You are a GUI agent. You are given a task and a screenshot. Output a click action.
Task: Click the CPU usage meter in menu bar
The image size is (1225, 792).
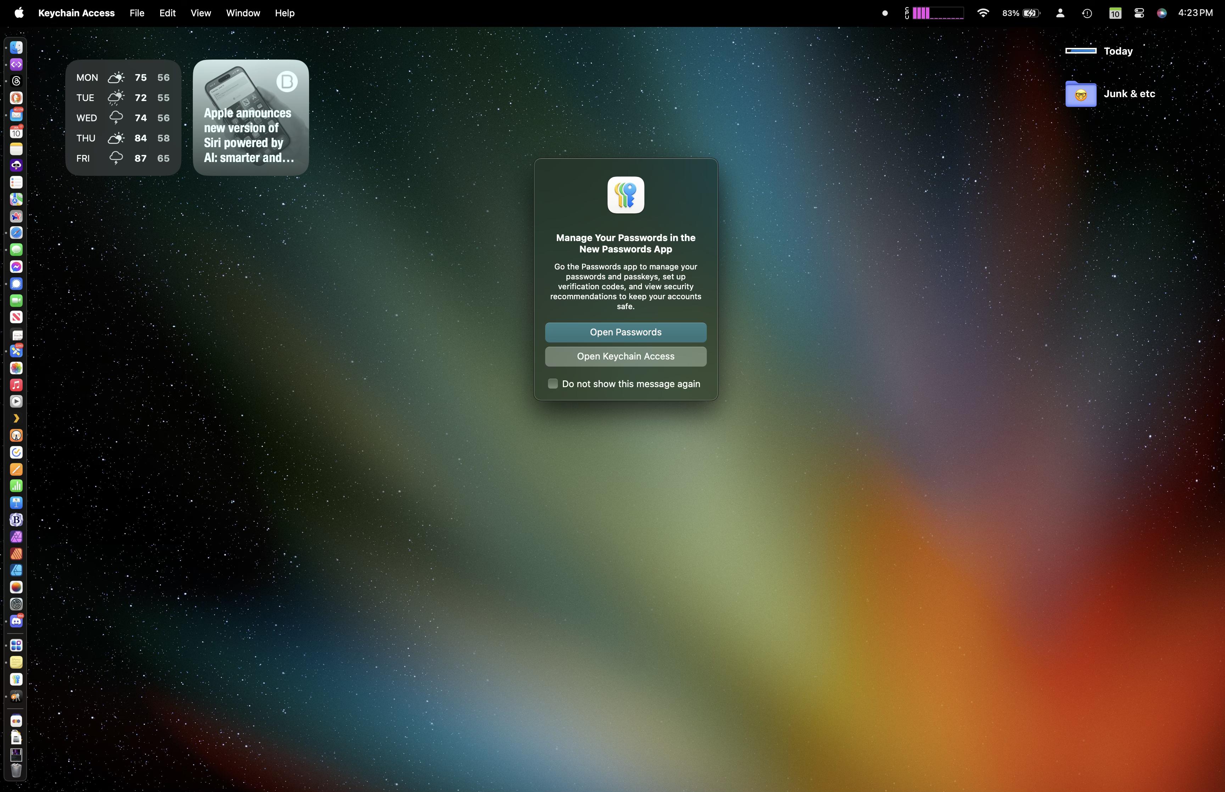(934, 13)
